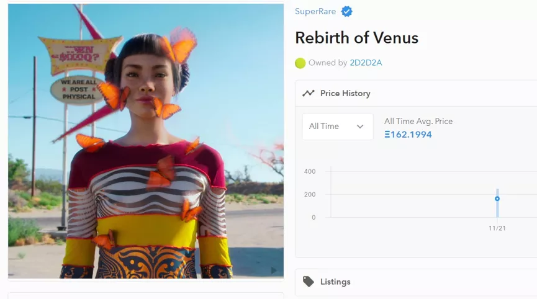This screenshot has height=299, width=537.
Task: Click the 400 label on chart axis
Action: point(310,171)
